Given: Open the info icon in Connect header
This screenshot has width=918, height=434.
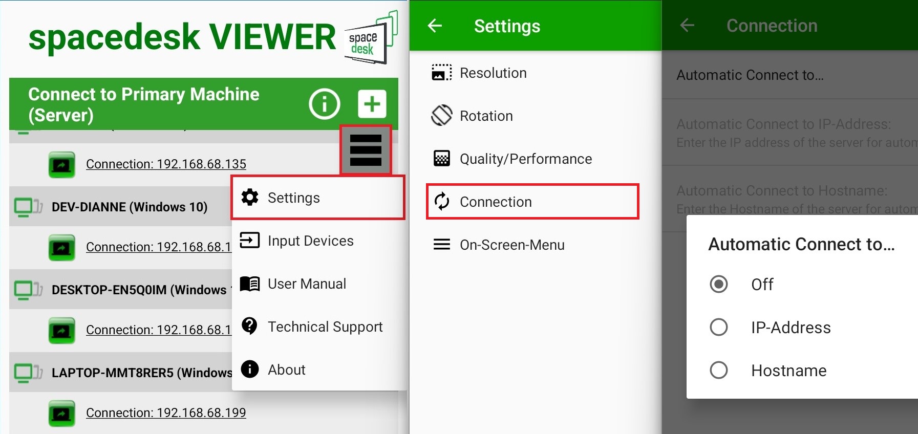Looking at the screenshot, I should click(x=324, y=104).
